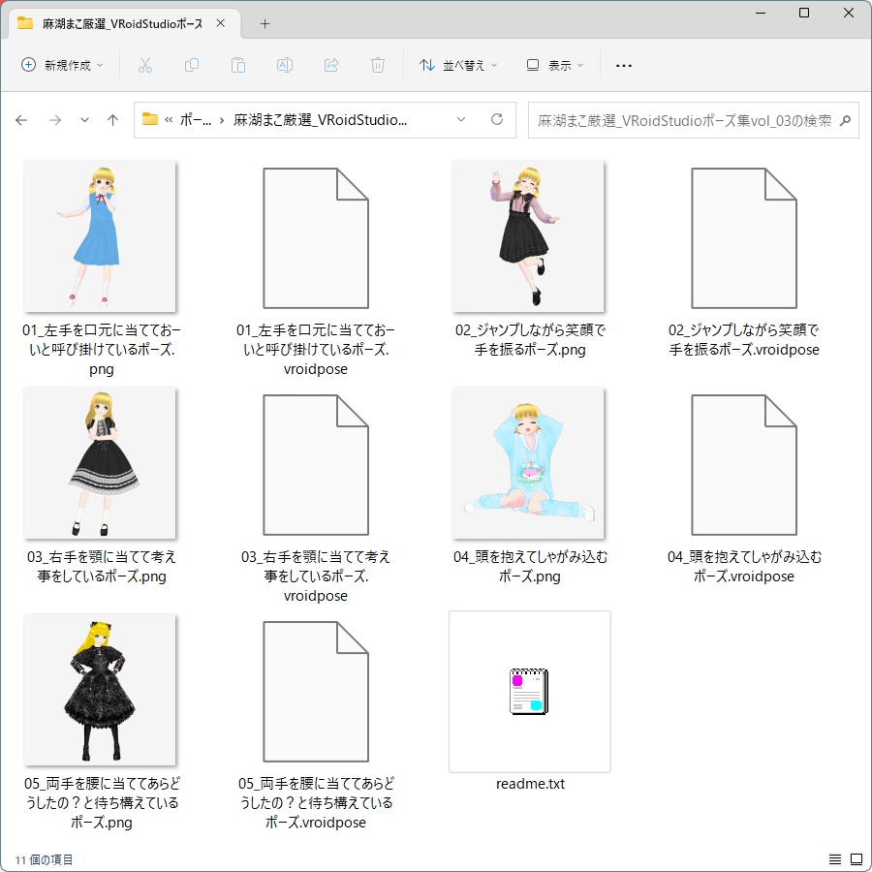This screenshot has width=872, height=872.
Task: Click the Cut icon in the toolbar
Action: 147,64
